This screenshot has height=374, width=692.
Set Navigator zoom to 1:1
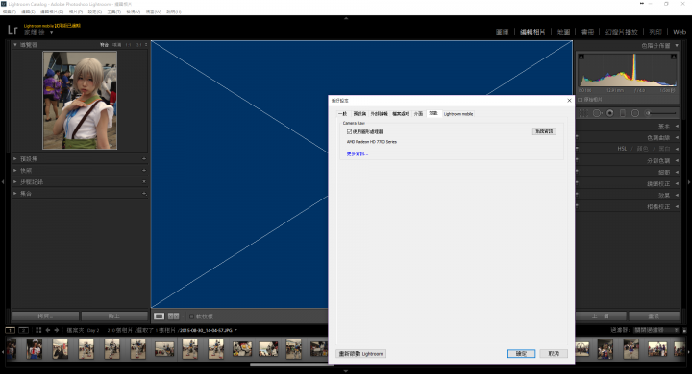click(x=128, y=45)
